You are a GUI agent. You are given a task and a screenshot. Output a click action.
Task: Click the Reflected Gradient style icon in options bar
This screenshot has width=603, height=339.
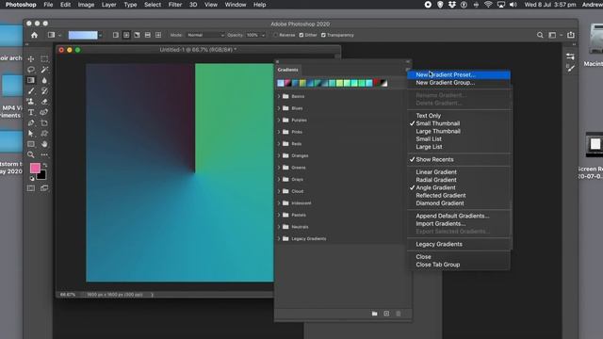pyautogui.click(x=148, y=35)
